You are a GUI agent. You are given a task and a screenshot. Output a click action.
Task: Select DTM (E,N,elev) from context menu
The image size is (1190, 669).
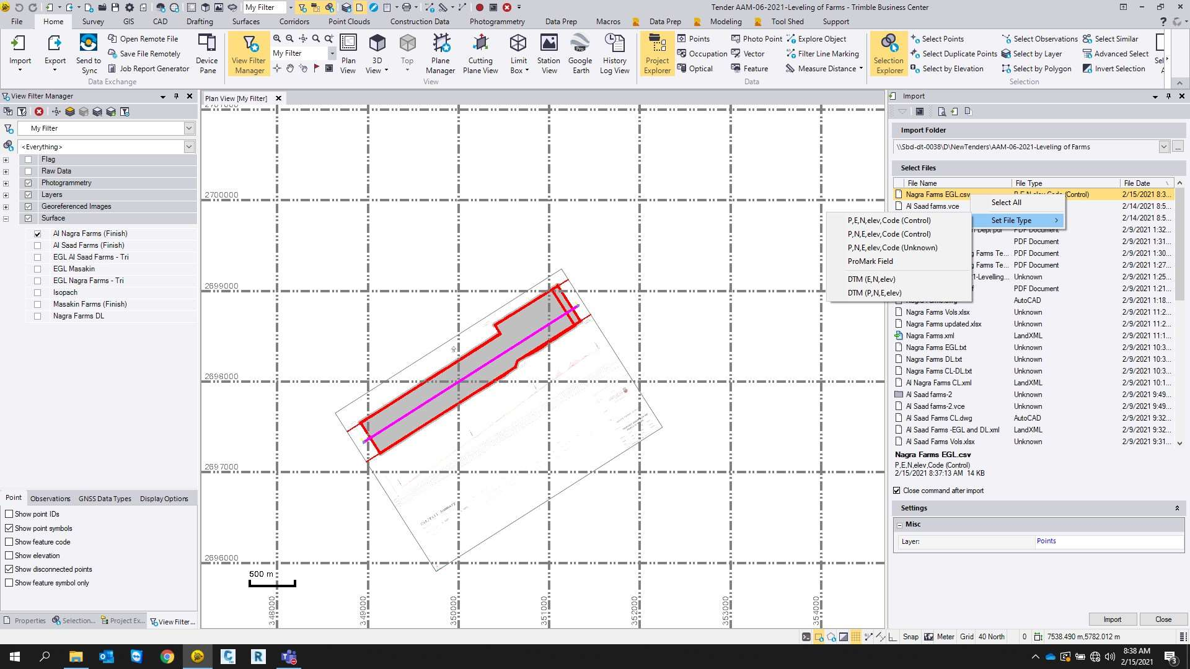[x=873, y=279]
